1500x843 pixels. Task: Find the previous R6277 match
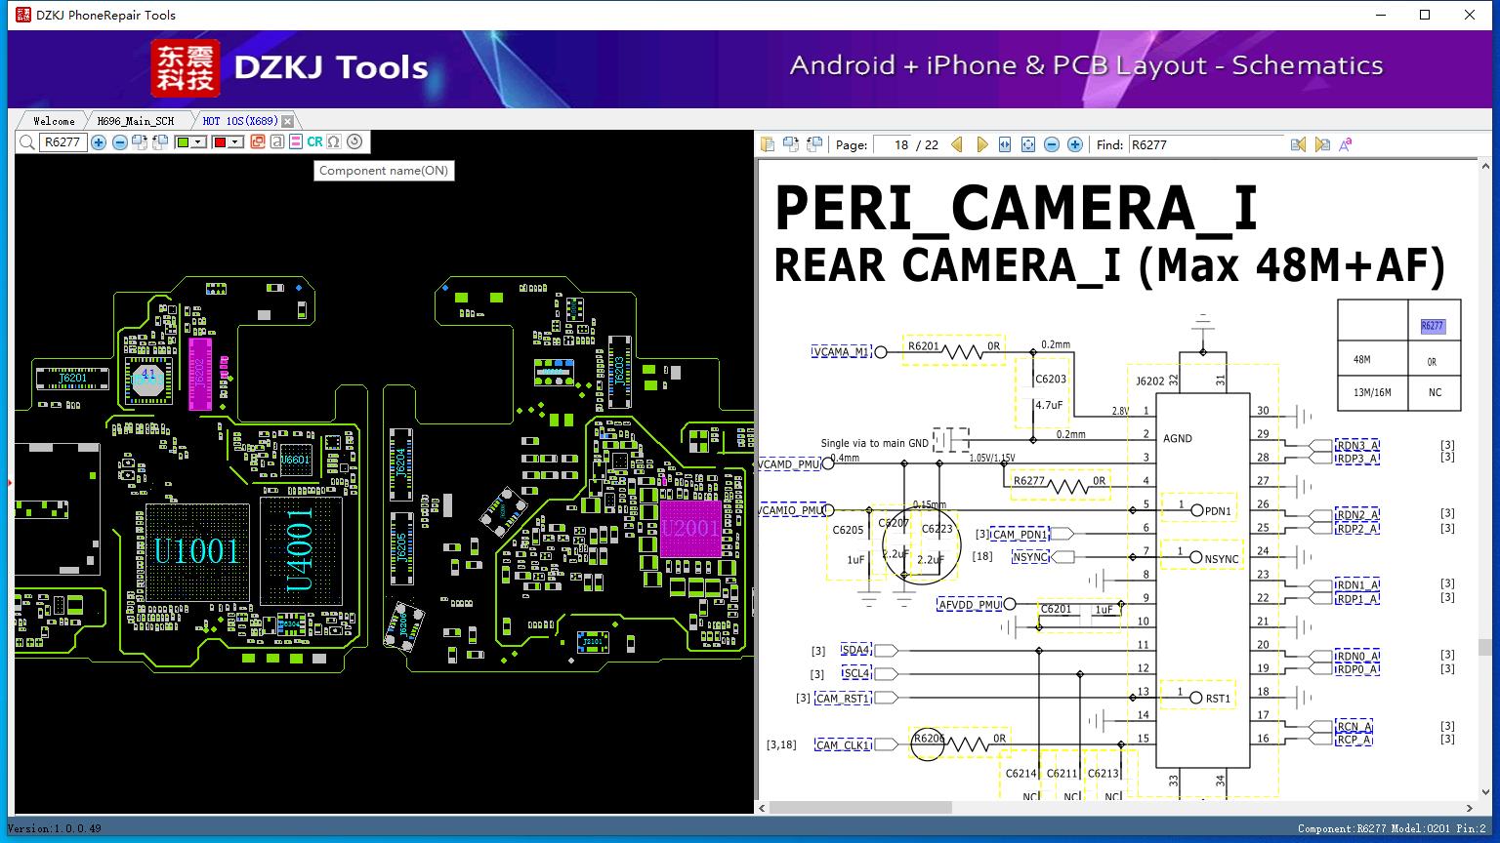[1298, 144]
